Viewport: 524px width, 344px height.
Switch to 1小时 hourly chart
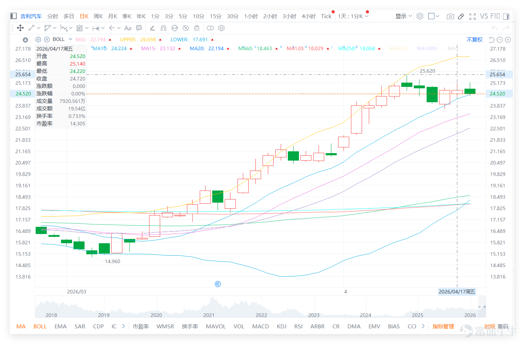pyautogui.click(x=251, y=16)
